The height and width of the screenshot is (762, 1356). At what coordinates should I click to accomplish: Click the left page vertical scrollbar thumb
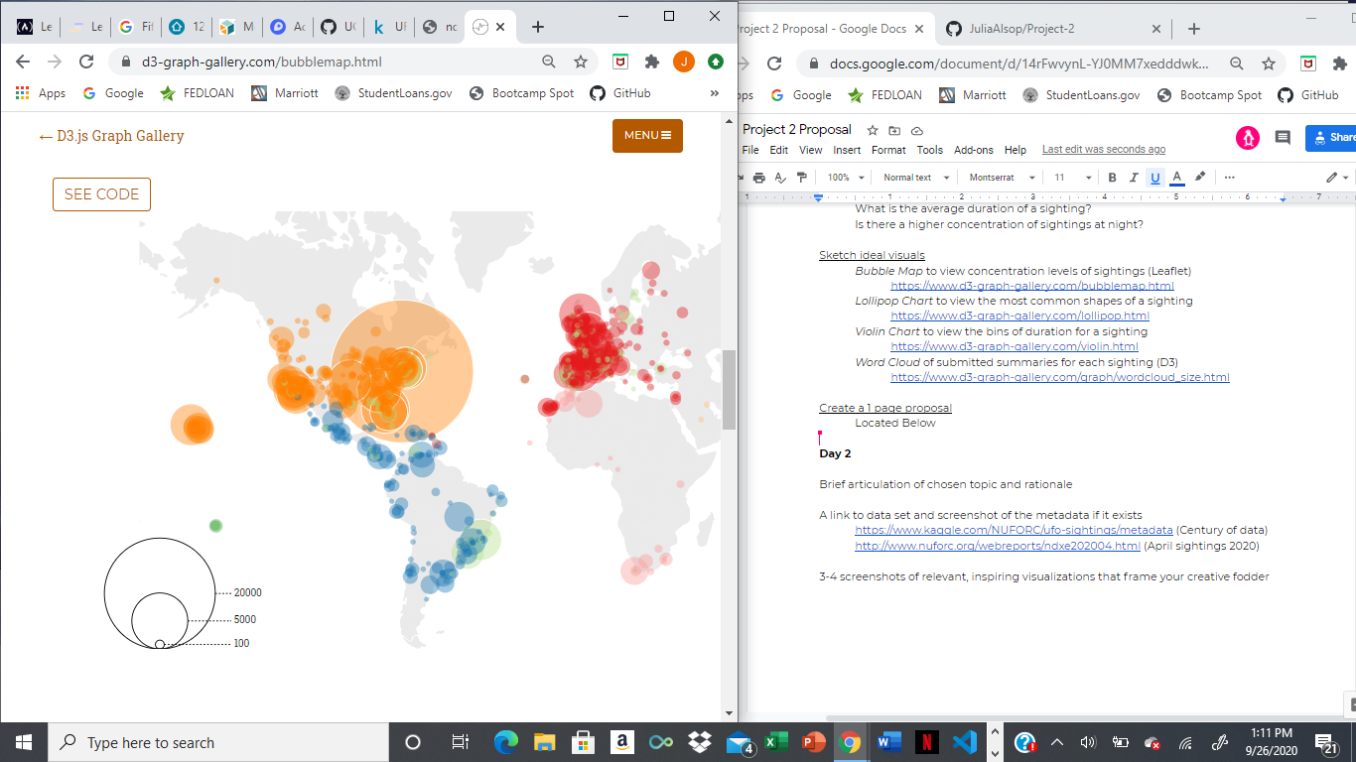[730, 390]
